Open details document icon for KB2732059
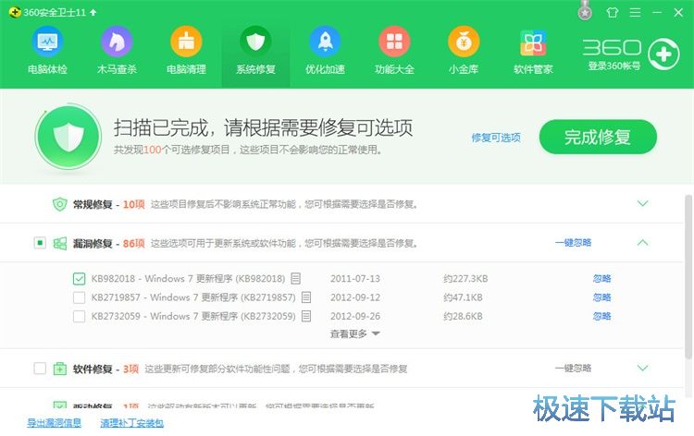 point(306,316)
